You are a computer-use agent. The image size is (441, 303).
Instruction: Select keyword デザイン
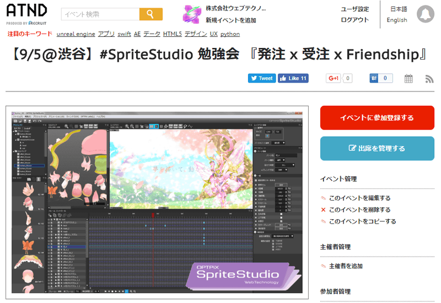click(x=196, y=34)
